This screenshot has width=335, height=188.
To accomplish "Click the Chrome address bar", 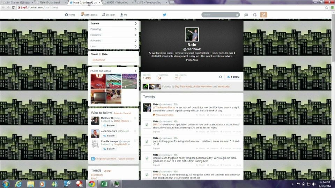I will pyautogui.click(x=171, y=7).
